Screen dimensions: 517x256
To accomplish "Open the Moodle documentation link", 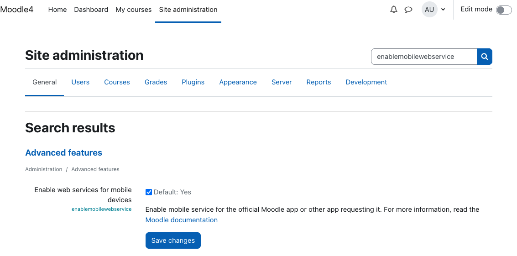I will 181,219.
